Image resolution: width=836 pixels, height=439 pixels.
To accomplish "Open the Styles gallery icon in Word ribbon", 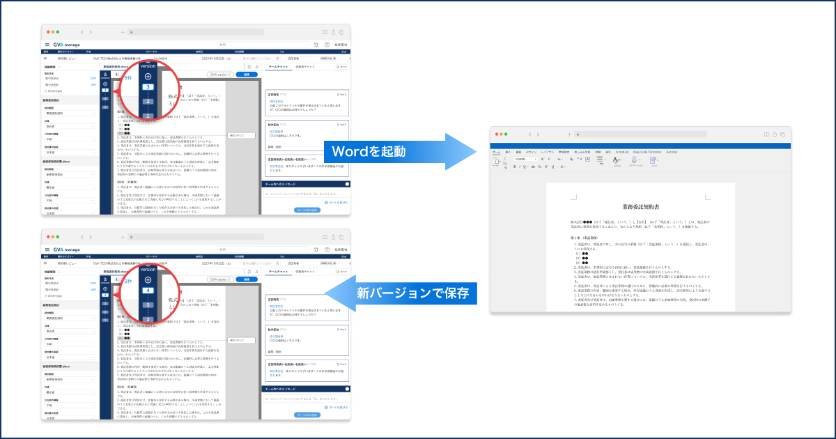I will (617, 160).
